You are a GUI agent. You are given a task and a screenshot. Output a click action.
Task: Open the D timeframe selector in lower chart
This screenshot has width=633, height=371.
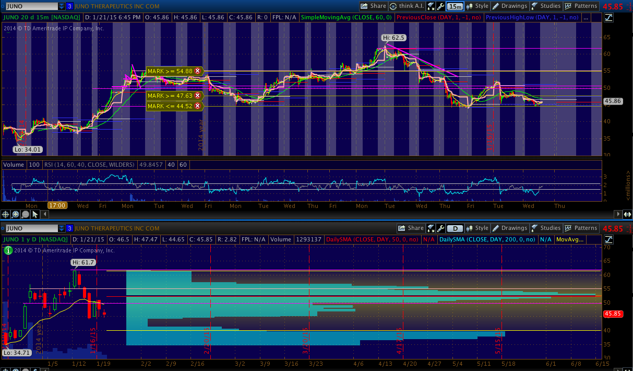[455, 228]
